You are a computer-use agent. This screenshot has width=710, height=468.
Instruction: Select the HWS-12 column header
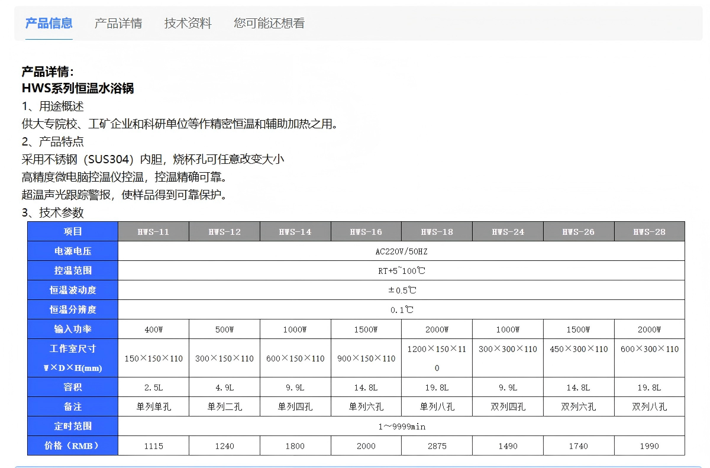click(x=224, y=231)
